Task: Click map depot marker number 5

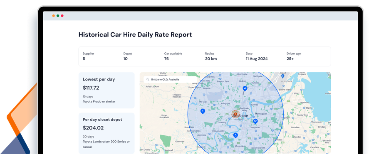Action: tap(235, 135)
